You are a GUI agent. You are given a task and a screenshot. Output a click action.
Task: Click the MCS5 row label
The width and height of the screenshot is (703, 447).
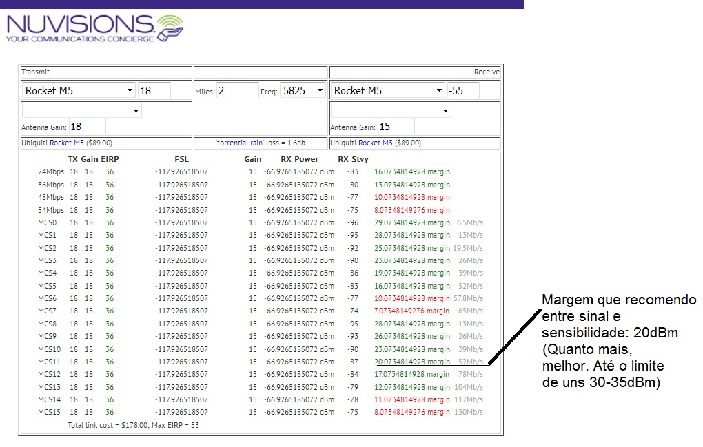[48, 286]
